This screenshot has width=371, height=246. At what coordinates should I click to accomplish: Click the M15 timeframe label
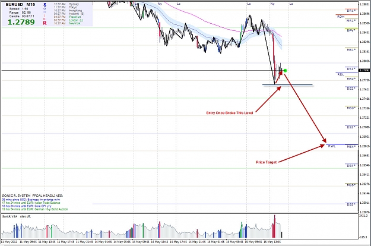[x=30, y=5]
